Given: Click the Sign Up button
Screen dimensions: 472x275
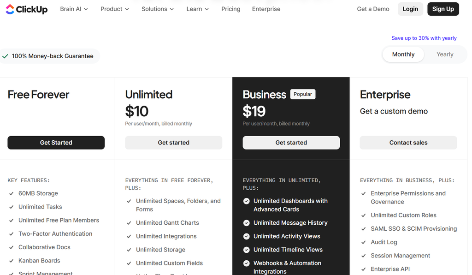Looking at the screenshot, I should click(x=443, y=9).
